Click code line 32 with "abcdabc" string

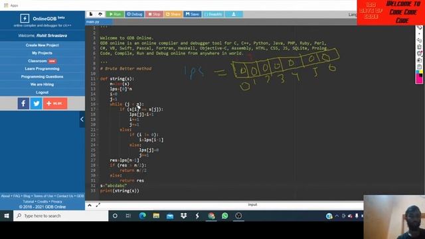click(x=114, y=186)
